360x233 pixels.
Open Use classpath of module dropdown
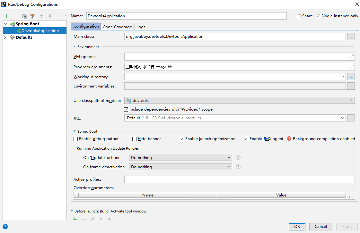(239, 100)
